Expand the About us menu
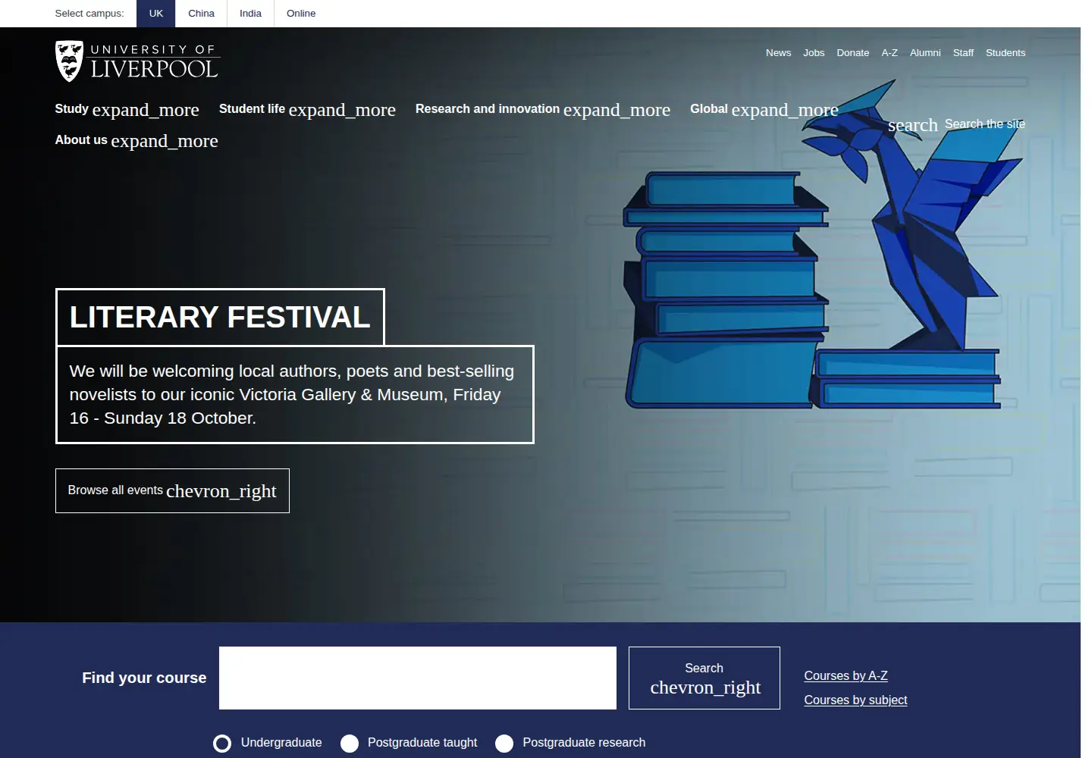Image resolution: width=1092 pixels, height=758 pixels. [x=136, y=140]
